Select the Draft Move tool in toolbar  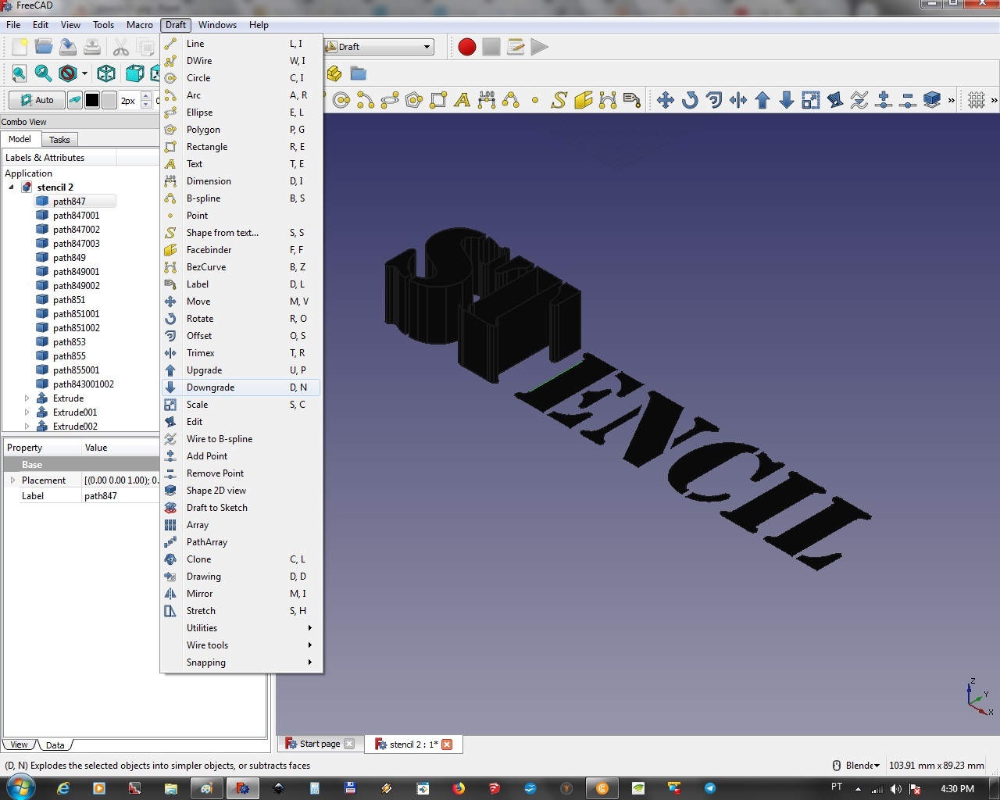pyautogui.click(x=666, y=100)
